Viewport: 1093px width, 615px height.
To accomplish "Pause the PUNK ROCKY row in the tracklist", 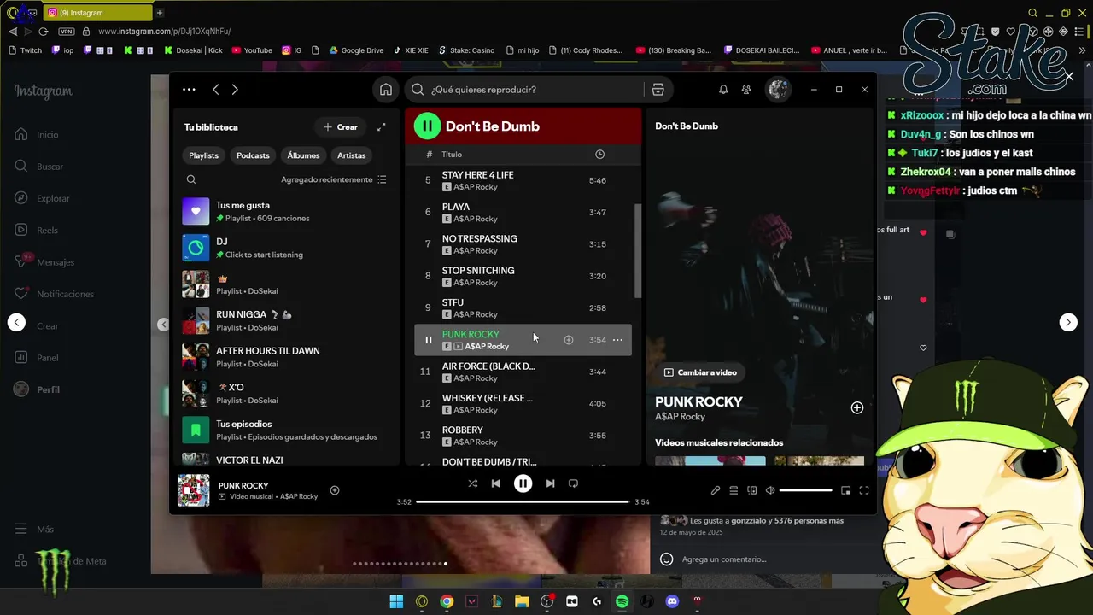I will tap(428, 340).
